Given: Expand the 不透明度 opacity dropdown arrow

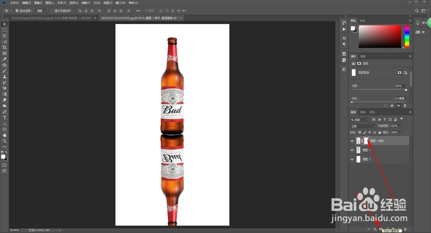Looking at the screenshot, I should [400, 126].
